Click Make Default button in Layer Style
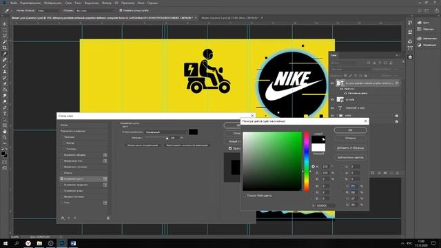Screen dimensions: 441x248 (x=143, y=145)
